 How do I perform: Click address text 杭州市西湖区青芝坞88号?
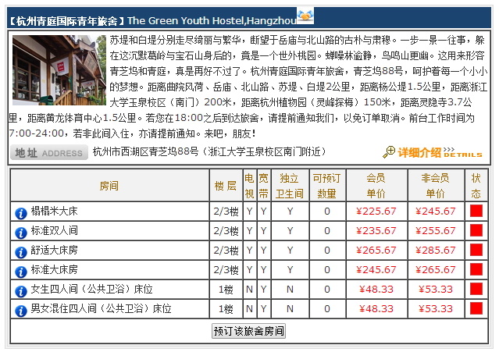point(146,151)
